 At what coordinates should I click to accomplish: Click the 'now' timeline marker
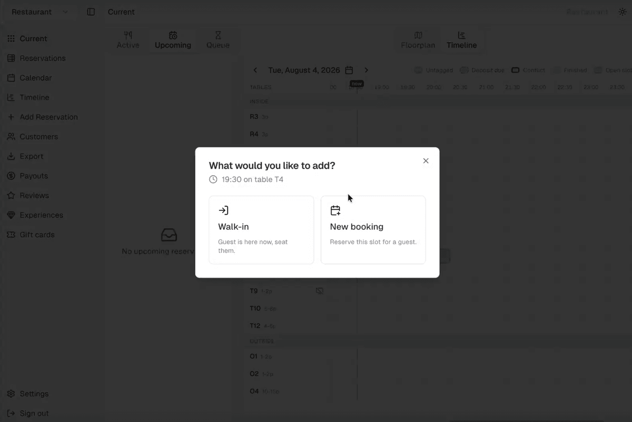[357, 84]
